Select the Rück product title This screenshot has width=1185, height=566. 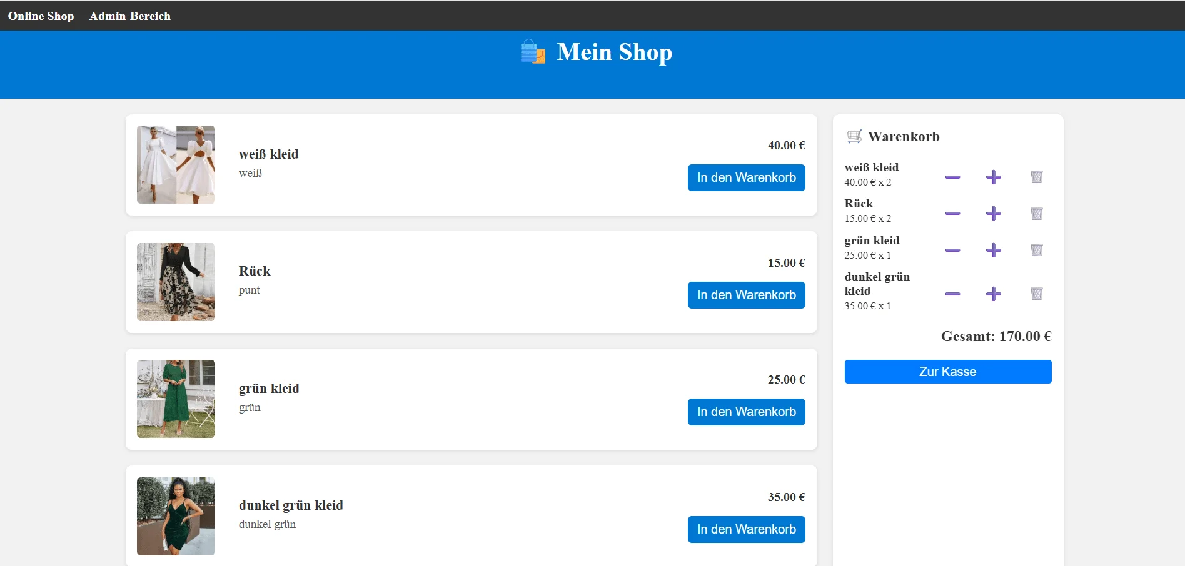[x=255, y=271]
